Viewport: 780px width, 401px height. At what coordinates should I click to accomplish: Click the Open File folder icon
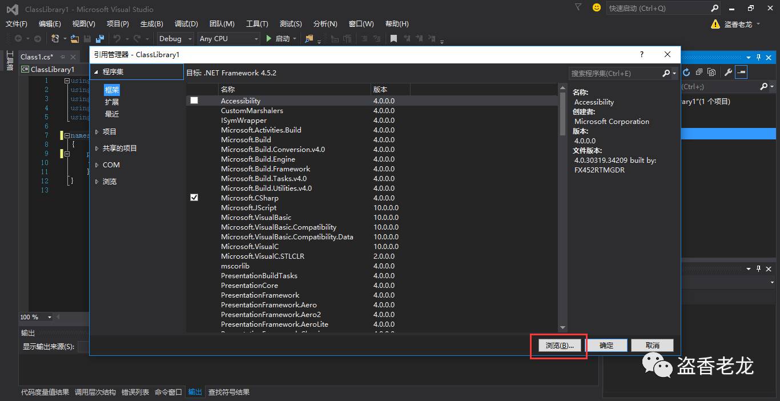(75, 38)
